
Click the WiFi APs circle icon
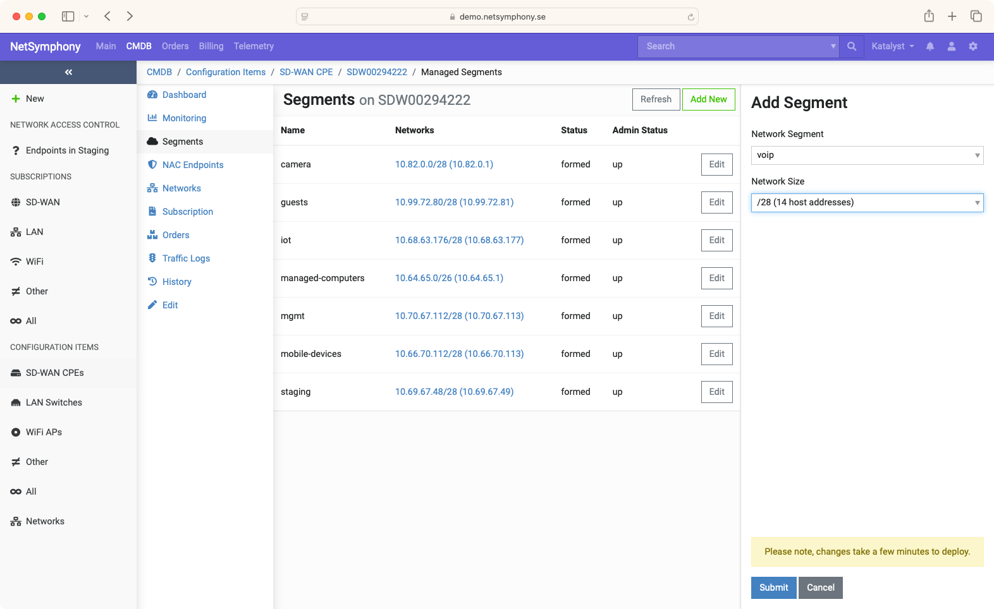point(16,432)
